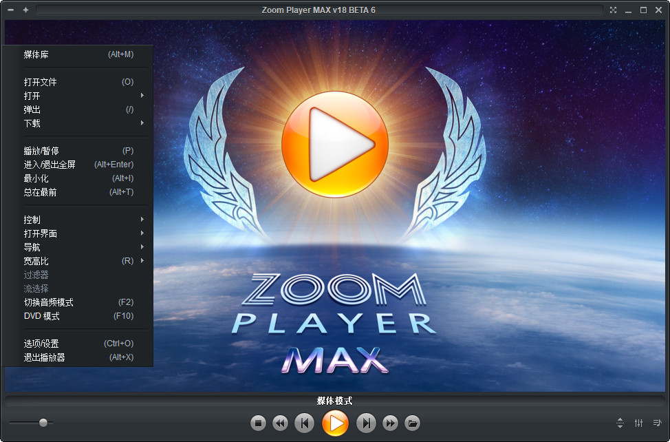Click the large play logo in video area
This screenshot has height=442, width=670.
[x=335, y=144]
